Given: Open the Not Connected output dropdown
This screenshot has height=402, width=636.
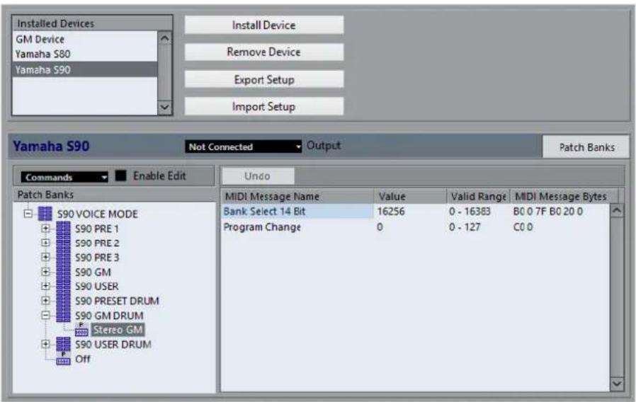Looking at the screenshot, I should click(244, 147).
